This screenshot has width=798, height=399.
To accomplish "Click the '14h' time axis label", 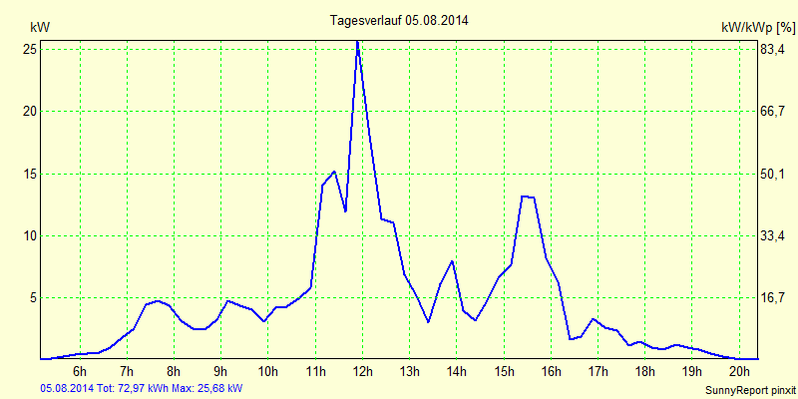I will pos(457,370).
